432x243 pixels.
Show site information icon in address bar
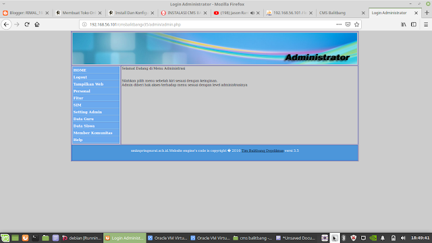tap(84, 24)
